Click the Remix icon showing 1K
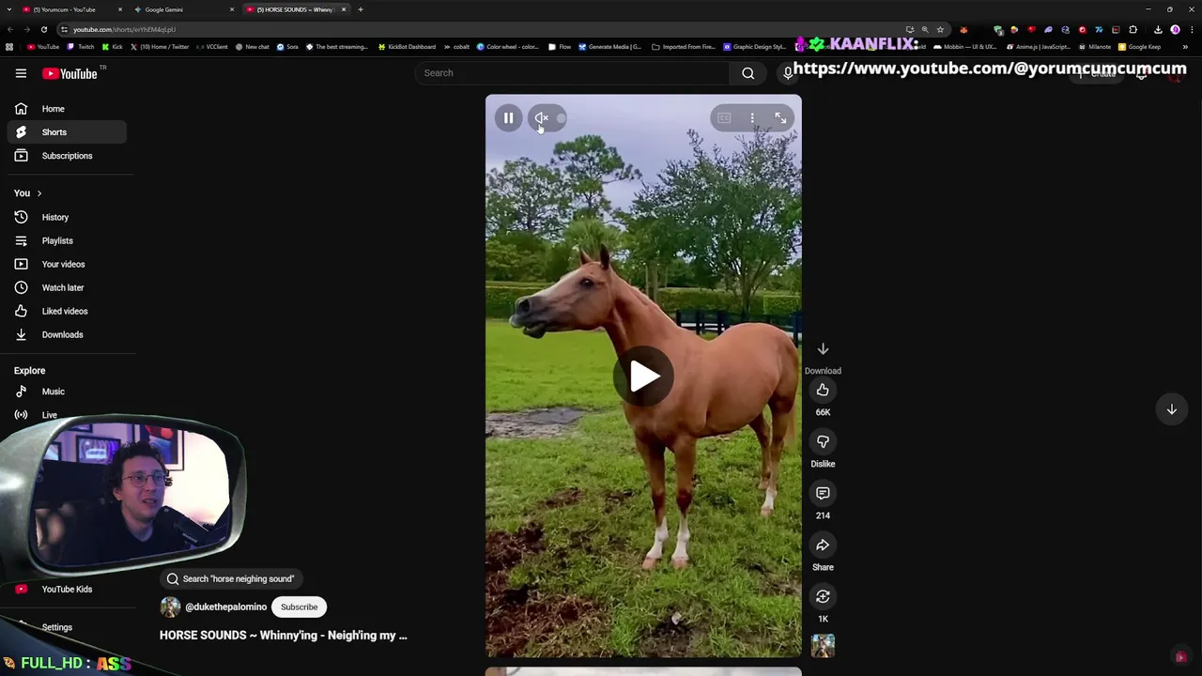Screen dimensions: 1202x676 click(x=823, y=596)
